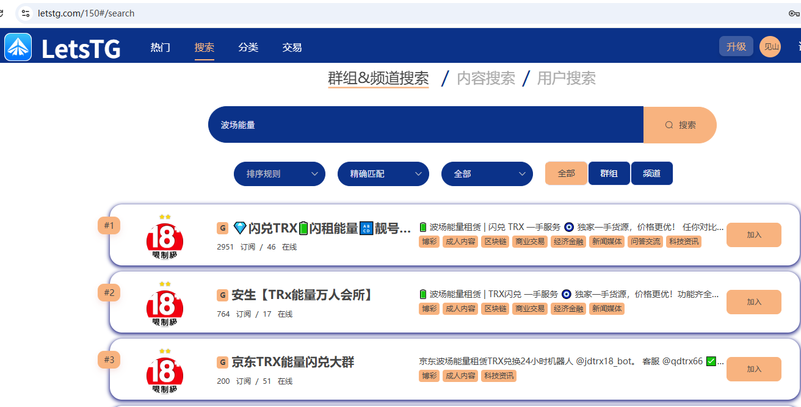Click the #2 rank badge
Viewport: 801px width, 407px height.
[x=109, y=292]
